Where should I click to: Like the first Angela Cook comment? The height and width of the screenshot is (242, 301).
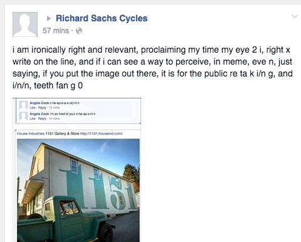coord(33,107)
